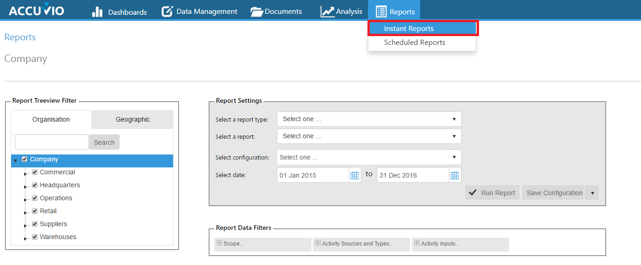Open the Save Configuration arrow menu

(x=592, y=193)
